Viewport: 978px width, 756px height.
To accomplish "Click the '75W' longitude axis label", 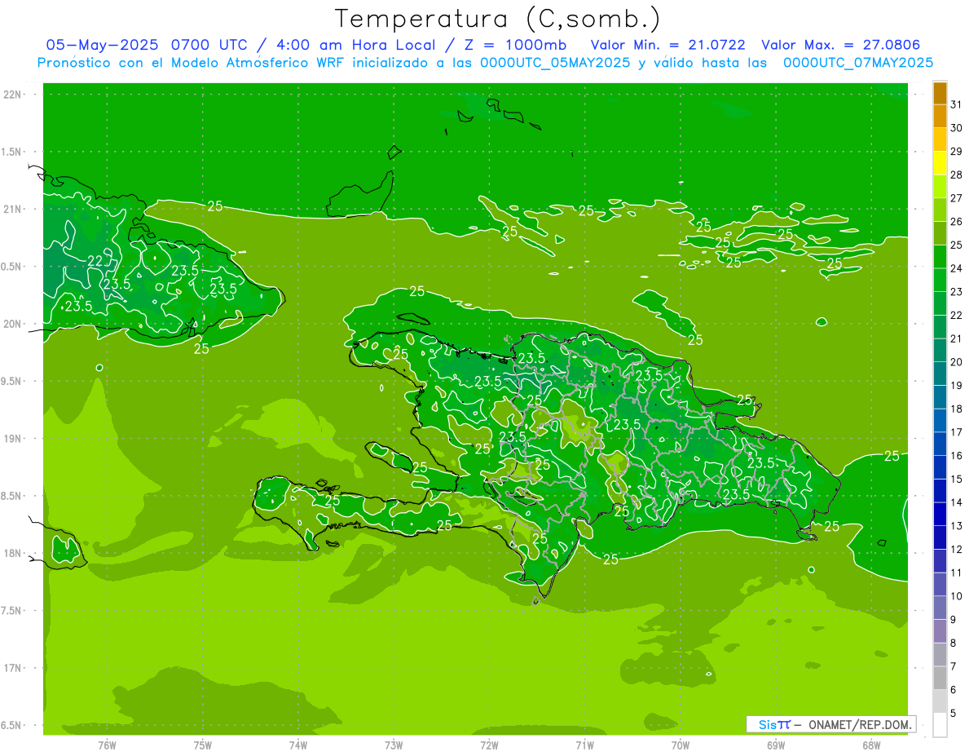I will (x=203, y=745).
